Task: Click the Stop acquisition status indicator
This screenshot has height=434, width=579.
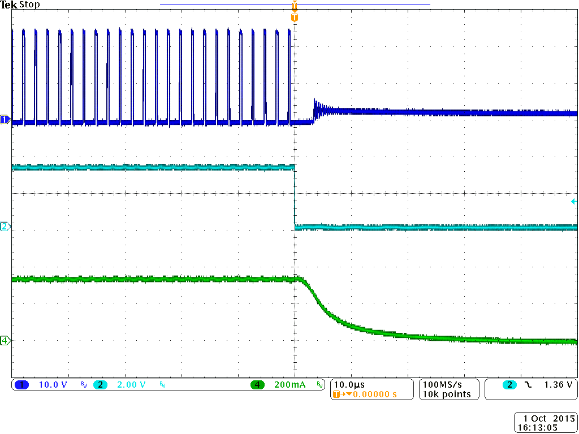Action: (29, 5)
